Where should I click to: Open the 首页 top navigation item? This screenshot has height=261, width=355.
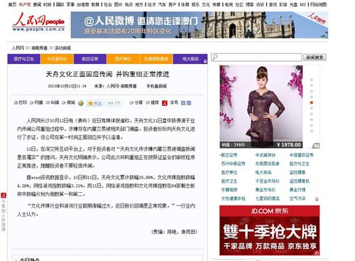tap(12, 4)
